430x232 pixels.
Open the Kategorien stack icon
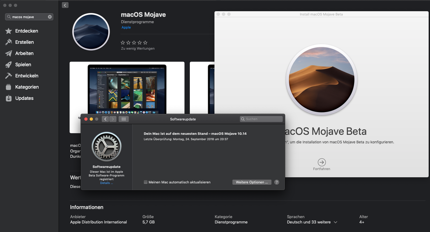point(9,87)
